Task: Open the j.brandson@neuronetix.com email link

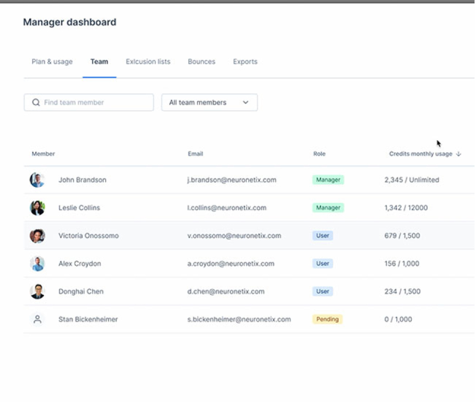Action: pyautogui.click(x=232, y=180)
